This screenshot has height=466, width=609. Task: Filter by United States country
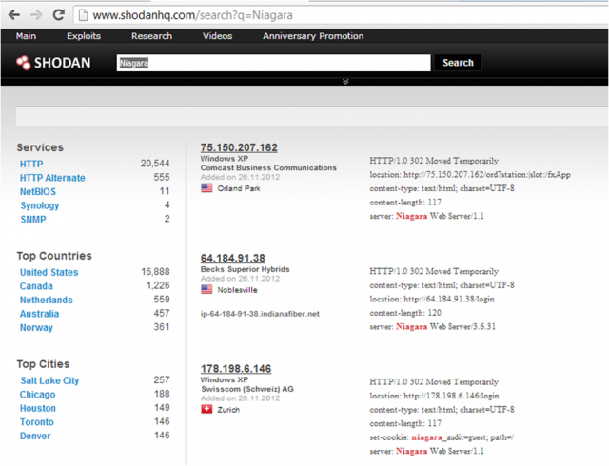[49, 272]
